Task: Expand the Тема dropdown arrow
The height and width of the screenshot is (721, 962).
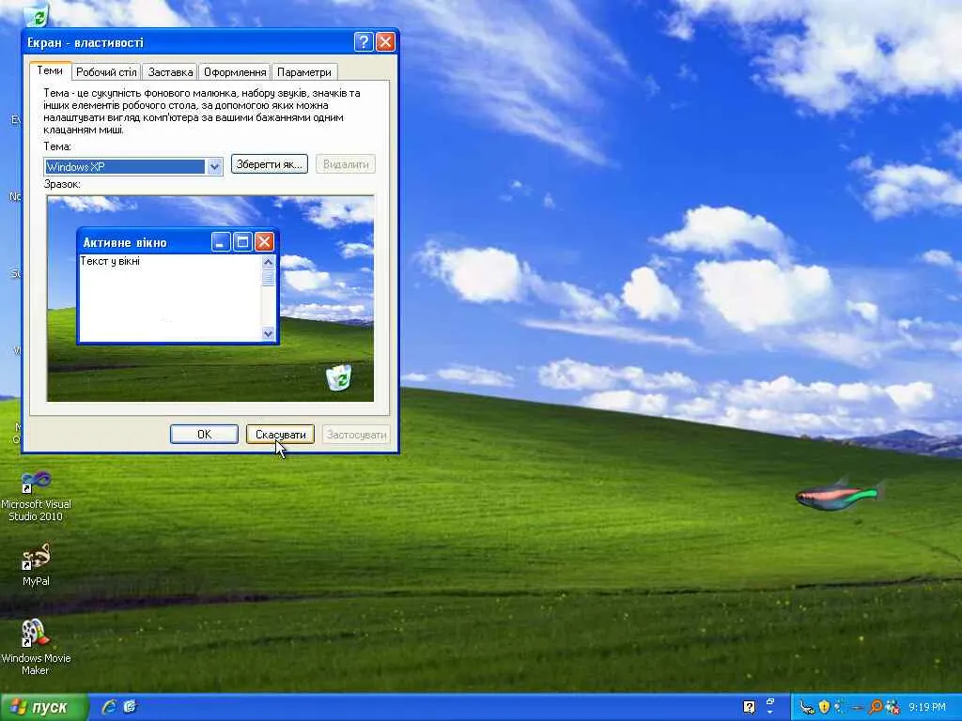Action: (x=214, y=166)
